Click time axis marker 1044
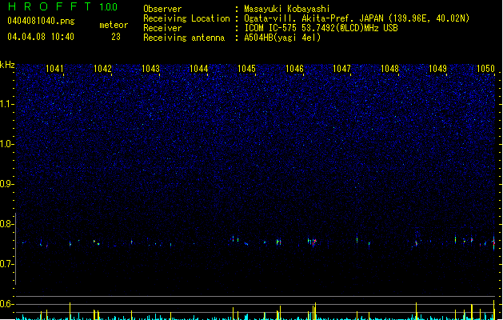 pos(198,68)
